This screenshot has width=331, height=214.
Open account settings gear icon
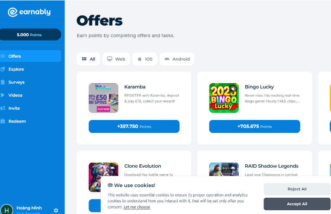click(x=56, y=210)
